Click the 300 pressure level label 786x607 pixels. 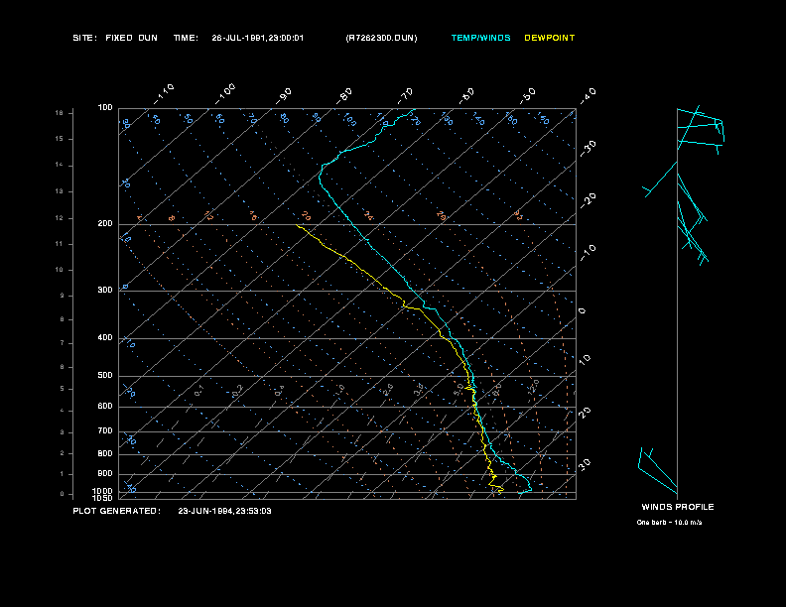105,291
